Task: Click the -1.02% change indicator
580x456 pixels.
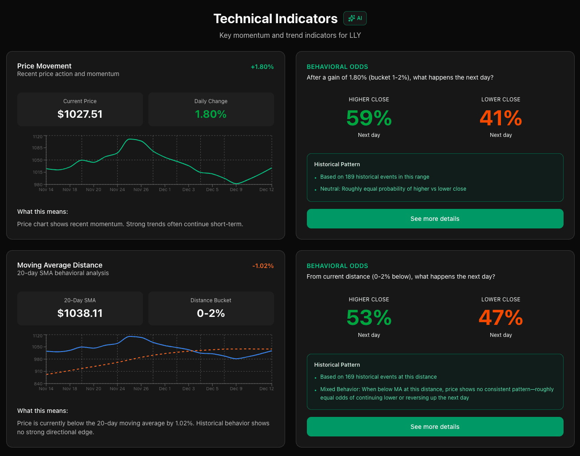Action: coord(262,265)
